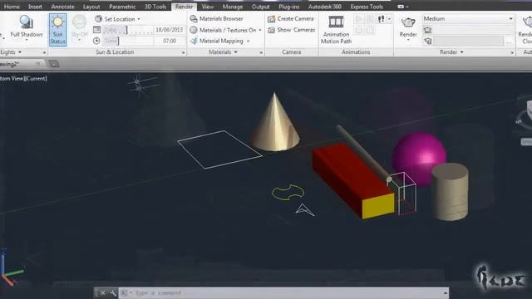The height and width of the screenshot is (299, 532).
Task: Click the date value 18/06/2013
Action: 170,30
